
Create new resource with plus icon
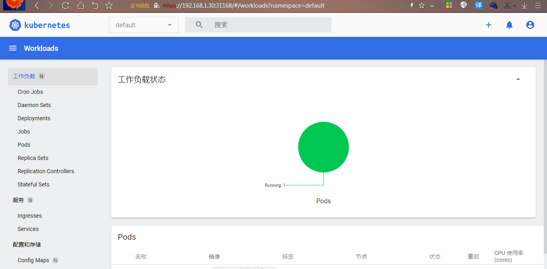[489, 25]
